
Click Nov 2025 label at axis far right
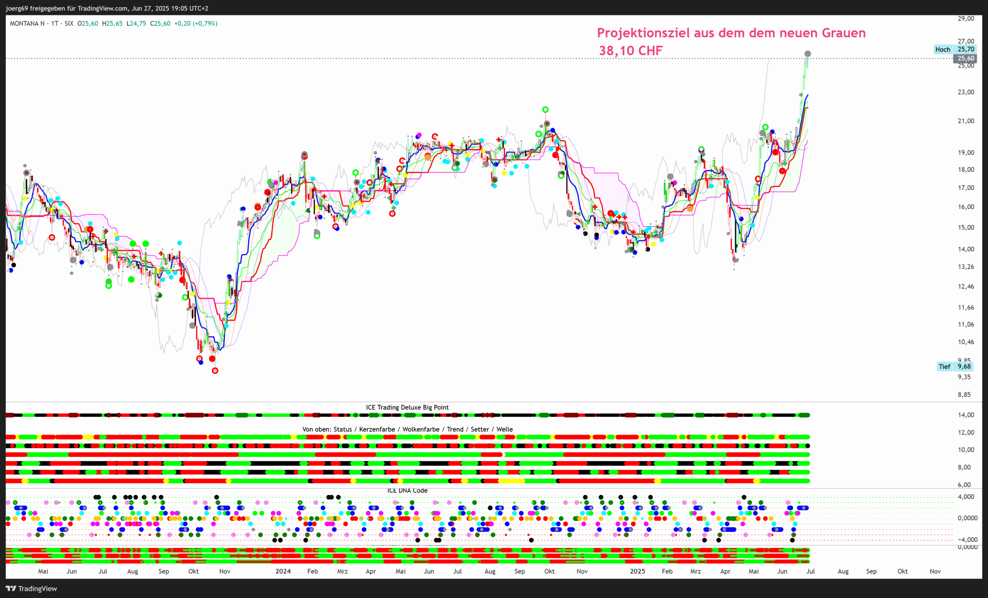click(x=935, y=571)
